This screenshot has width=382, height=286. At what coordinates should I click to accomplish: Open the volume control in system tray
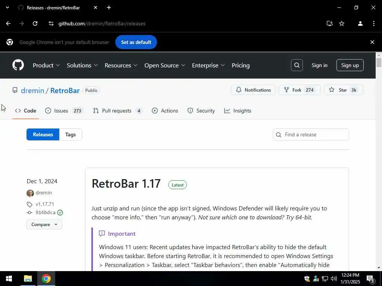tap(334, 279)
